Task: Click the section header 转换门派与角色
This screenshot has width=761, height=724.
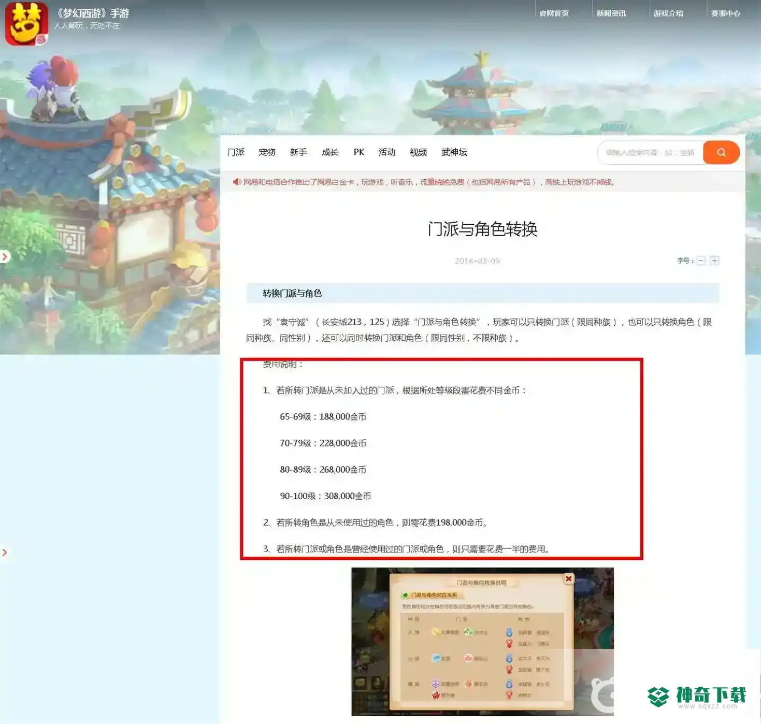Action: coord(292,294)
